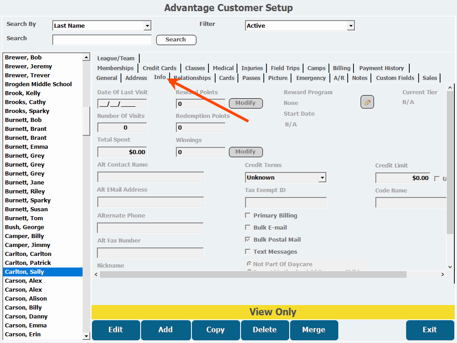This screenshot has width=457, height=343.
Task: Select Carson, Alison in customer list
Action: point(26,299)
